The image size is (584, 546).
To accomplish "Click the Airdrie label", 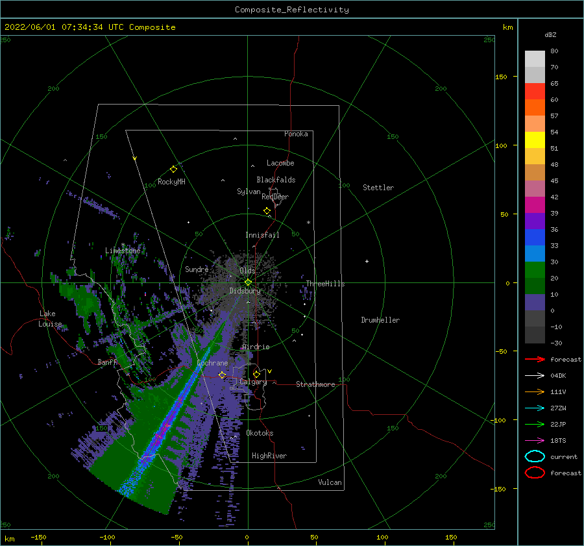I will point(256,347).
